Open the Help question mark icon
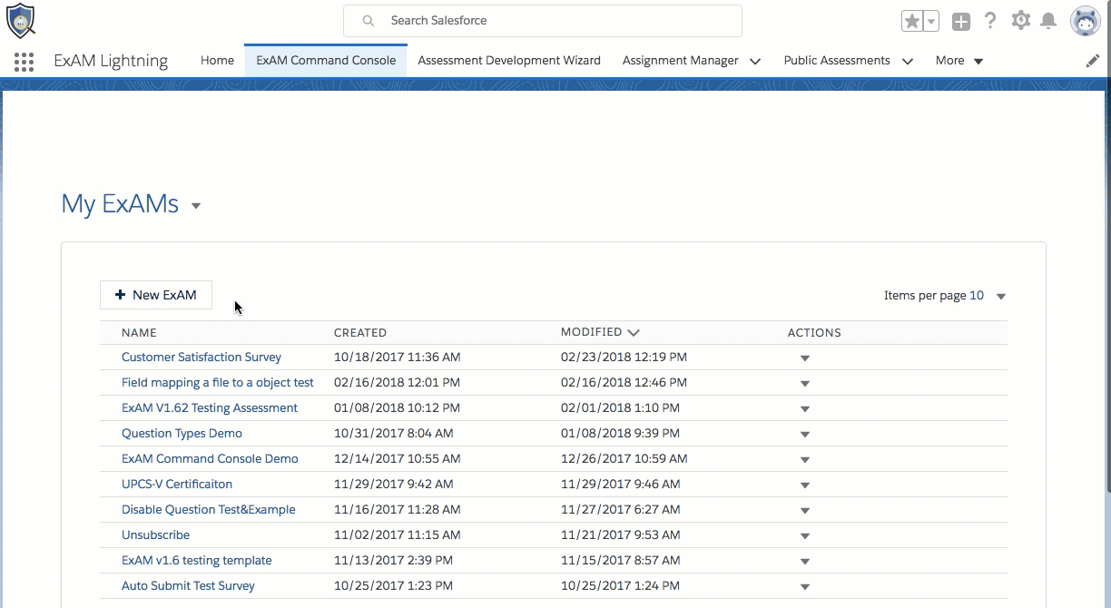The height and width of the screenshot is (608, 1111). point(990,21)
